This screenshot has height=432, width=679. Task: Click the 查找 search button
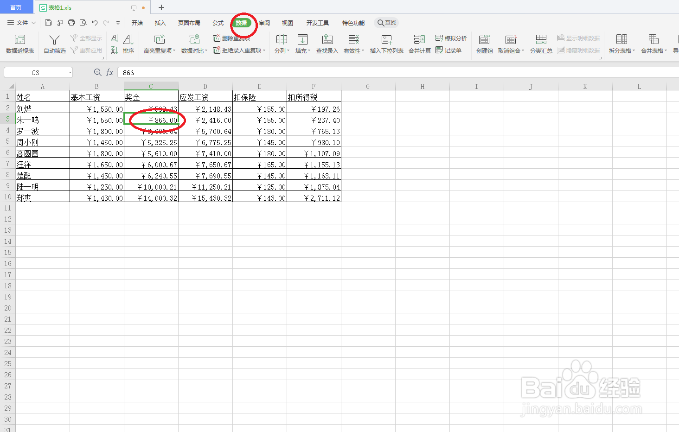click(x=387, y=23)
